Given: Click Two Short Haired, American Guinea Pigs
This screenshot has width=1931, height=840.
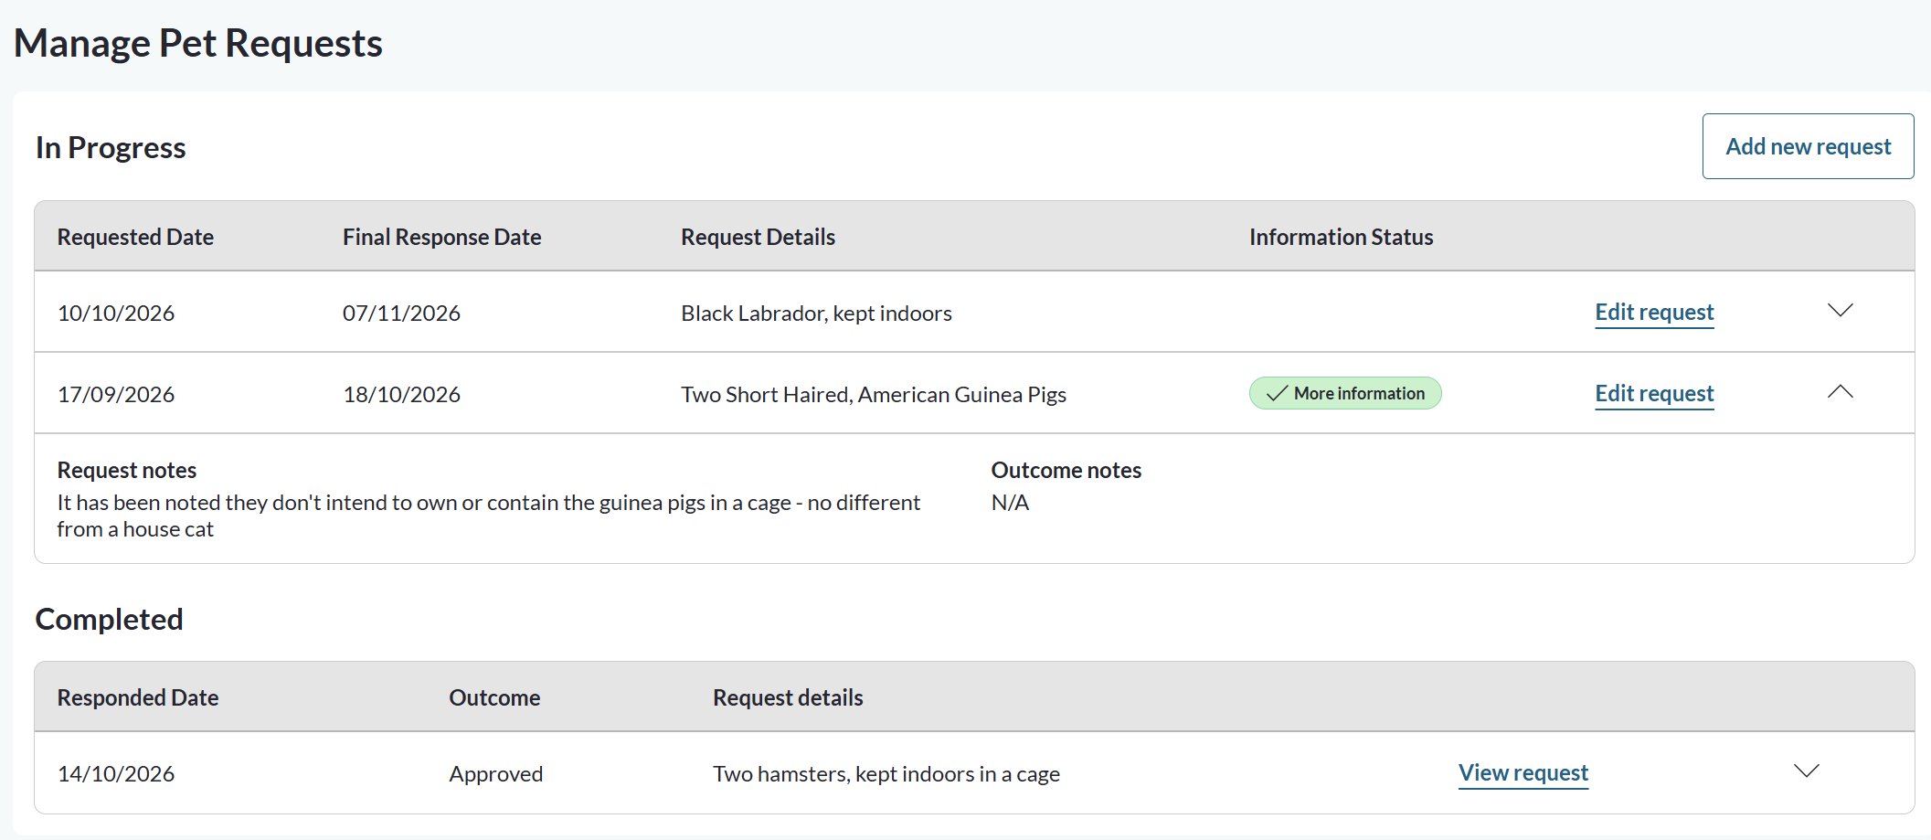Looking at the screenshot, I should [x=874, y=395].
